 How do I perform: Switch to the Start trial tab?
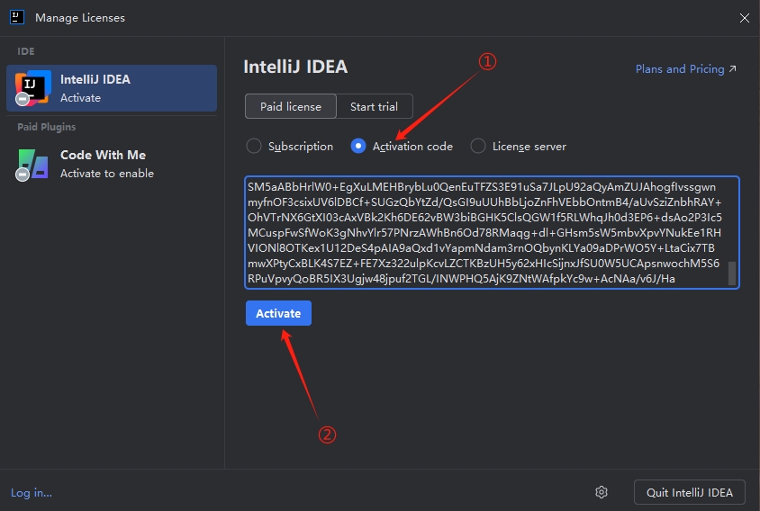(x=374, y=106)
